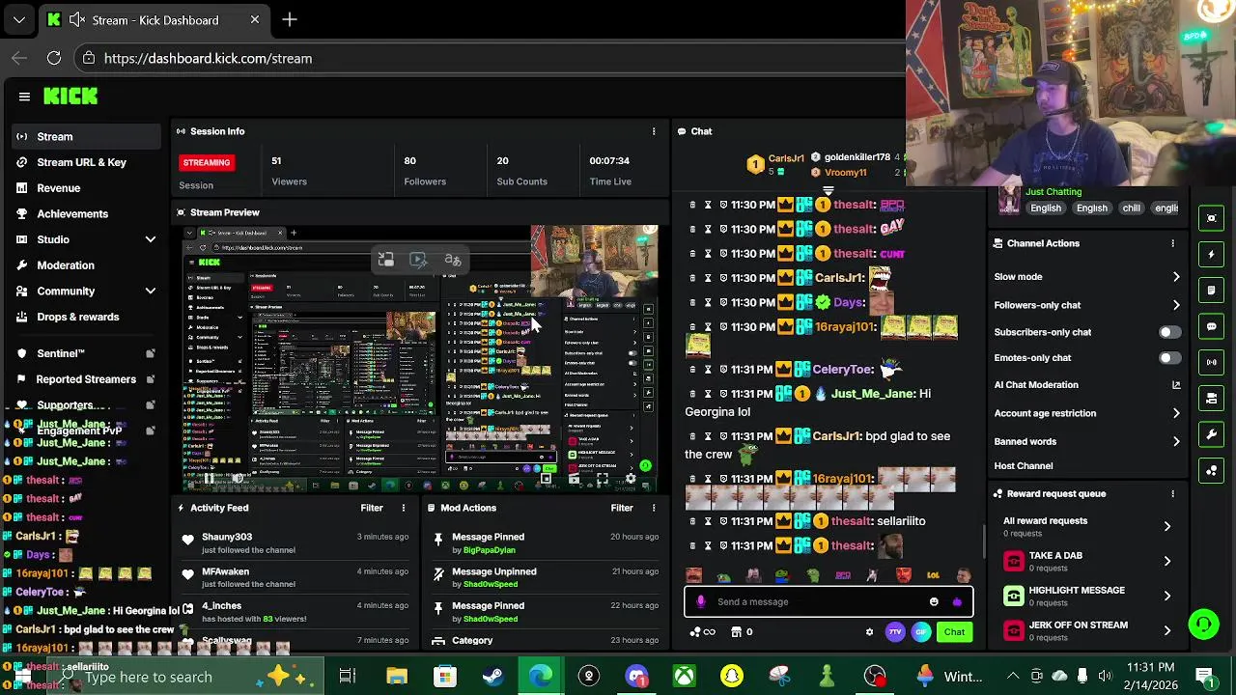Click the document panel icon

click(x=1212, y=291)
